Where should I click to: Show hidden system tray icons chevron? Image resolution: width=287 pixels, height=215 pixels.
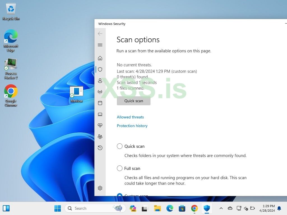221,208
